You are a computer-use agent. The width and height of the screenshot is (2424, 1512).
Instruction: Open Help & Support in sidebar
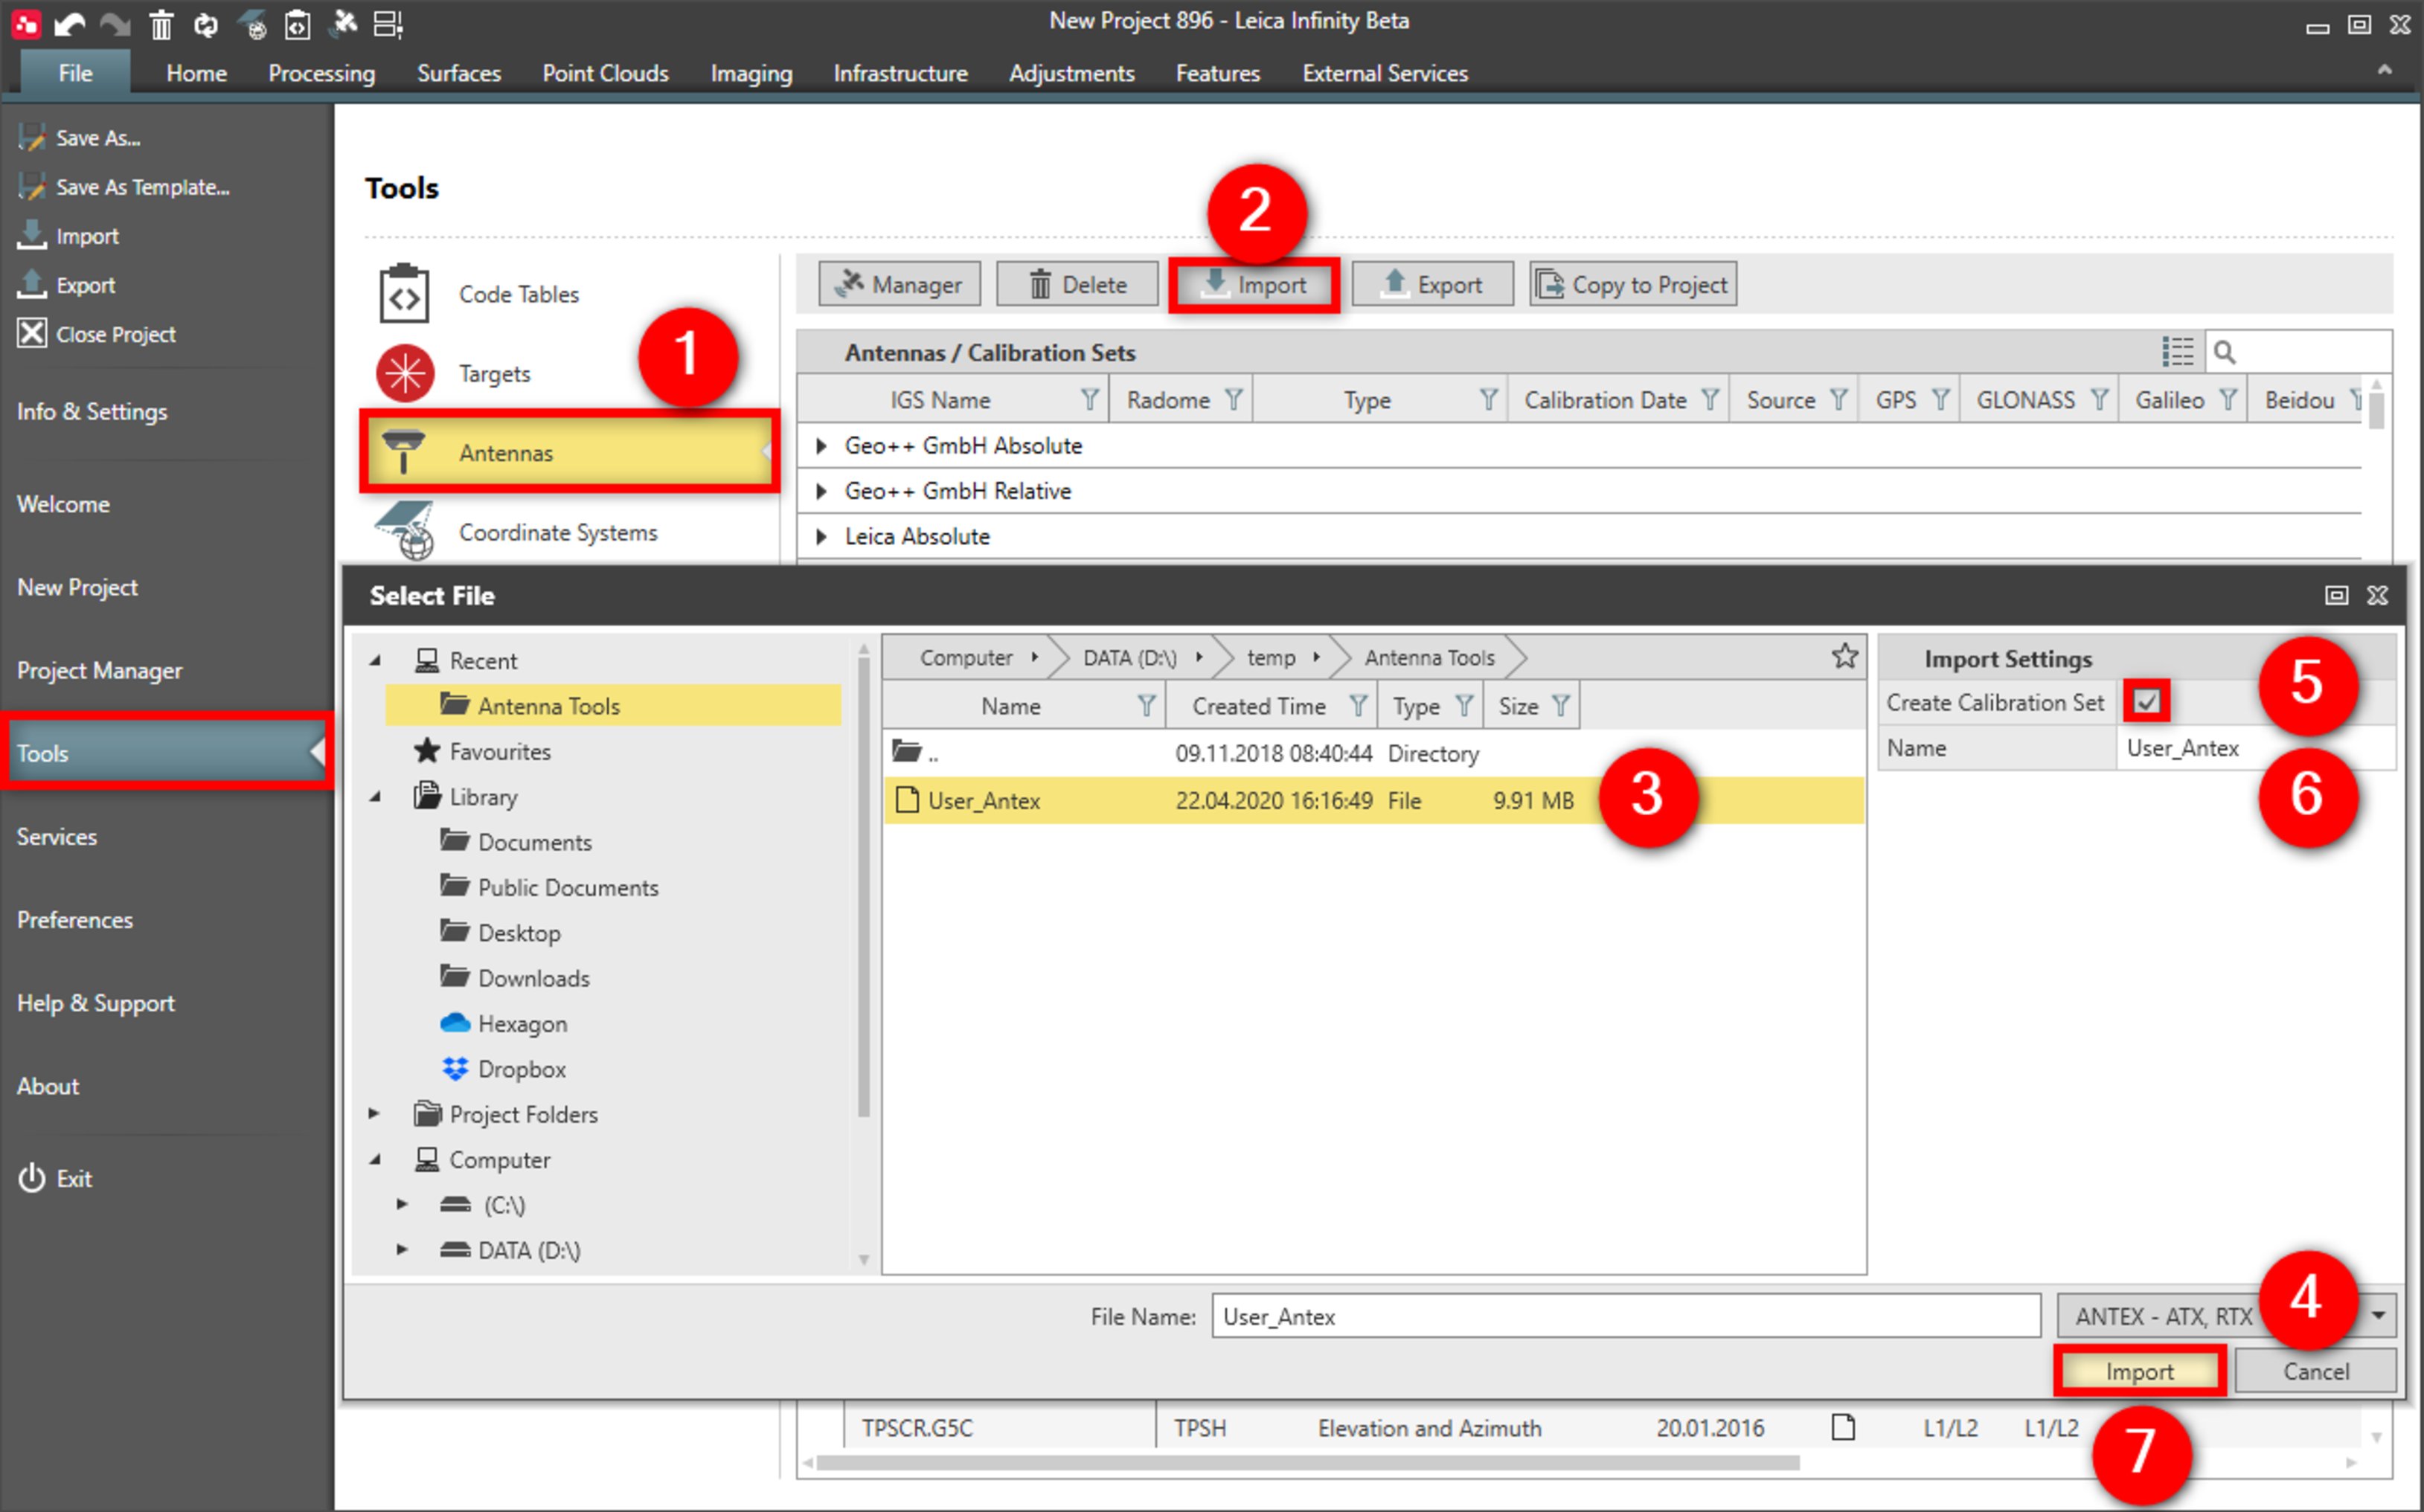[x=95, y=1003]
